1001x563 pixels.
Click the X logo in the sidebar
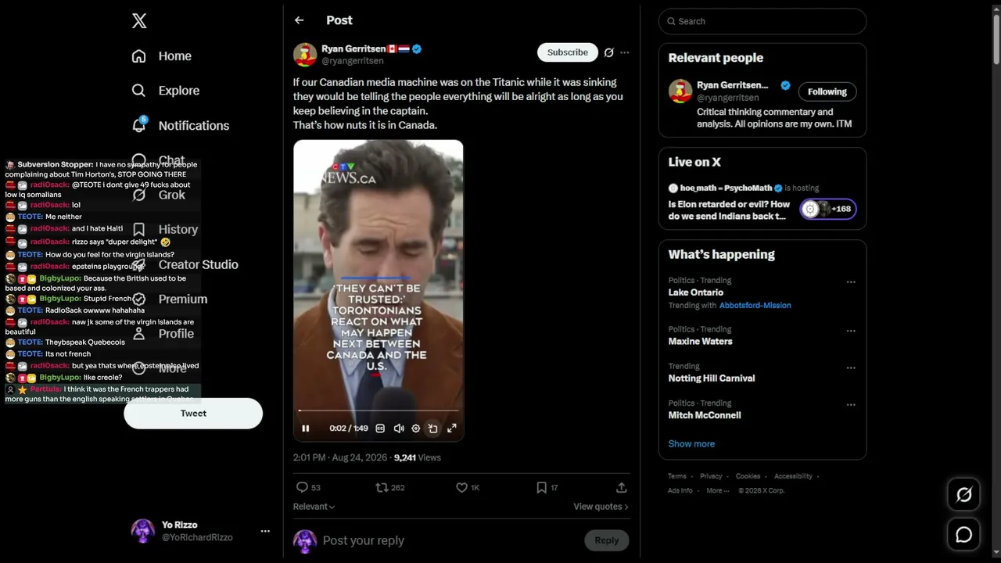(139, 21)
